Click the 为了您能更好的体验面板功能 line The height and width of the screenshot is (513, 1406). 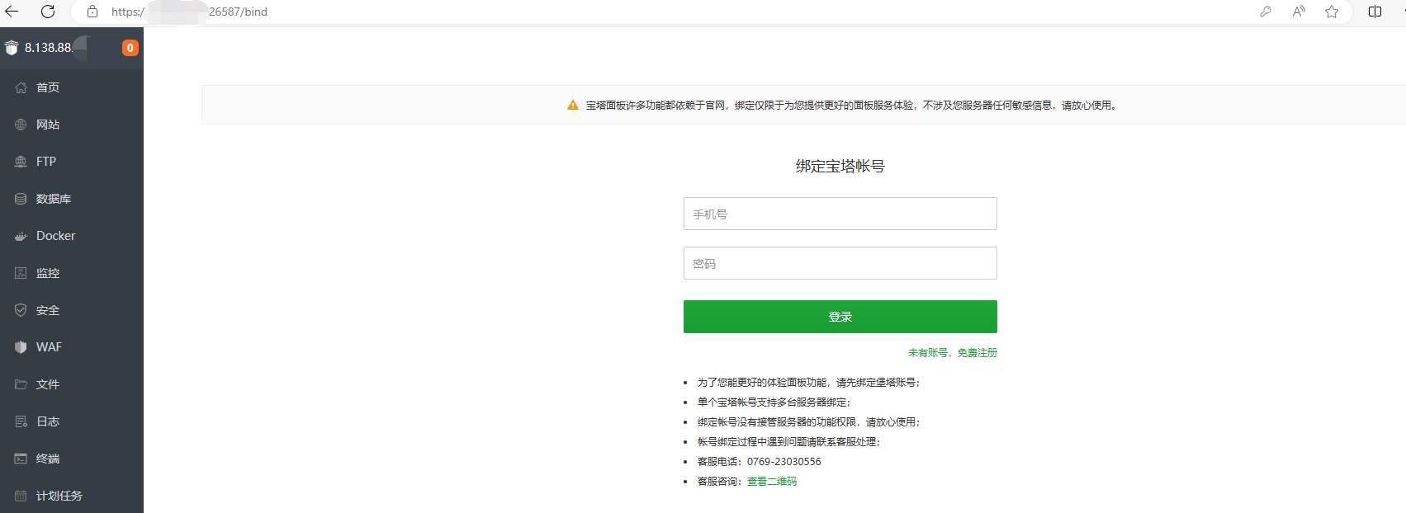[x=808, y=383]
